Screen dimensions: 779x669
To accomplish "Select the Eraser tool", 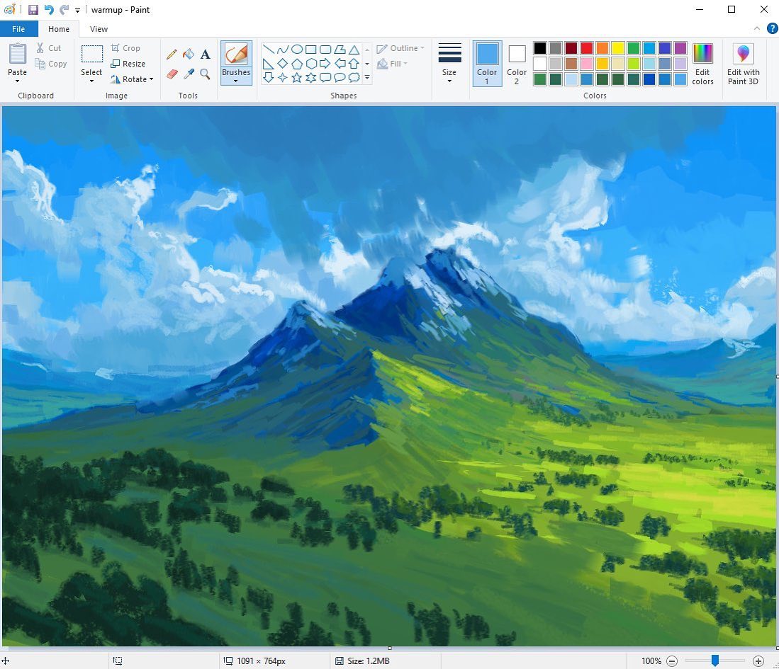I will [x=172, y=74].
